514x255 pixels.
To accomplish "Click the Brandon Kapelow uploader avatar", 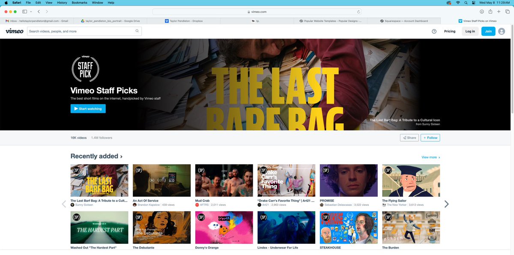I will pyautogui.click(x=134, y=205).
